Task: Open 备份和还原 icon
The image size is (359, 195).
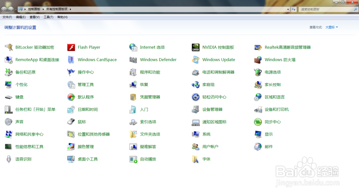Action: point(9,72)
